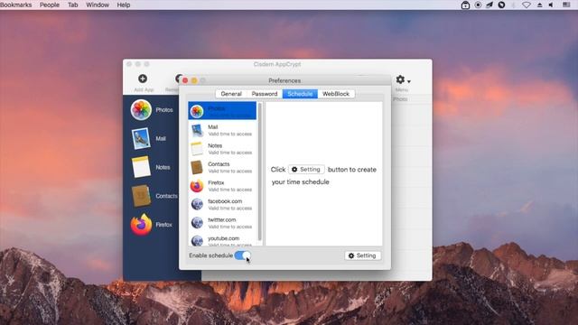The width and height of the screenshot is (578, 325).
Task: Switch to the General tab
Action: point(231,94)
